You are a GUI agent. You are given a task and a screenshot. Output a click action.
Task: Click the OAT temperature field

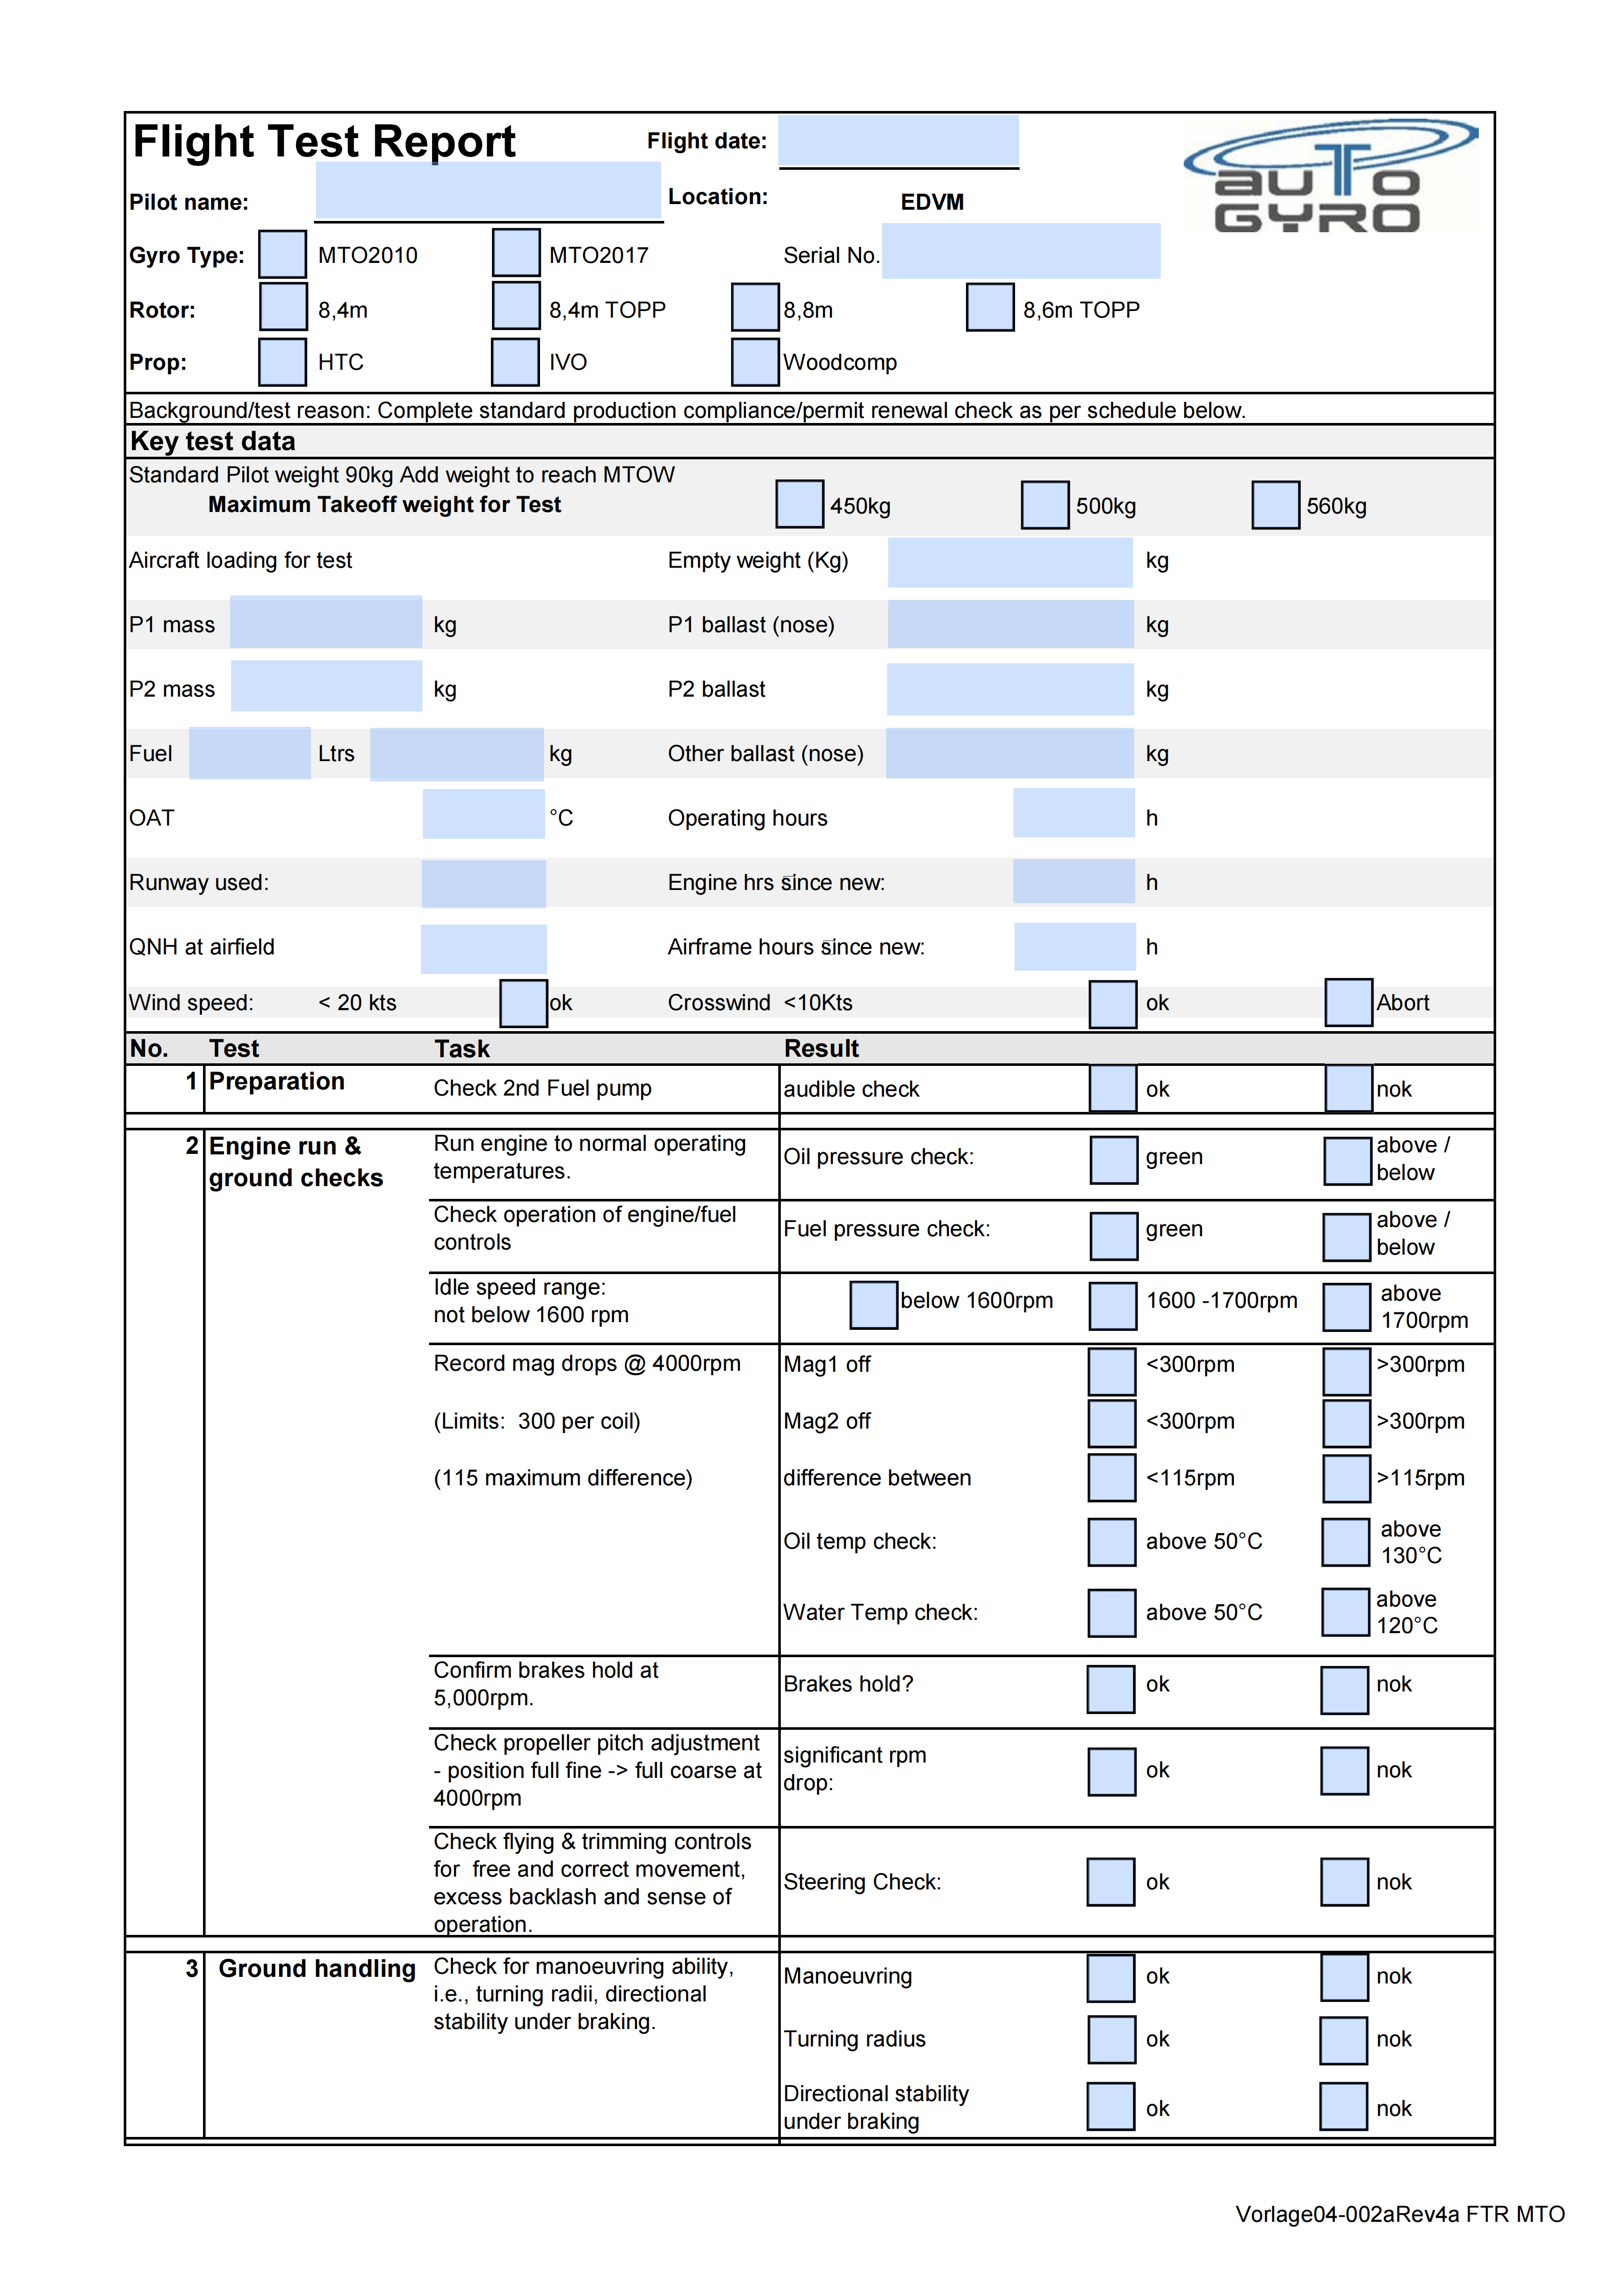[484, 814]
